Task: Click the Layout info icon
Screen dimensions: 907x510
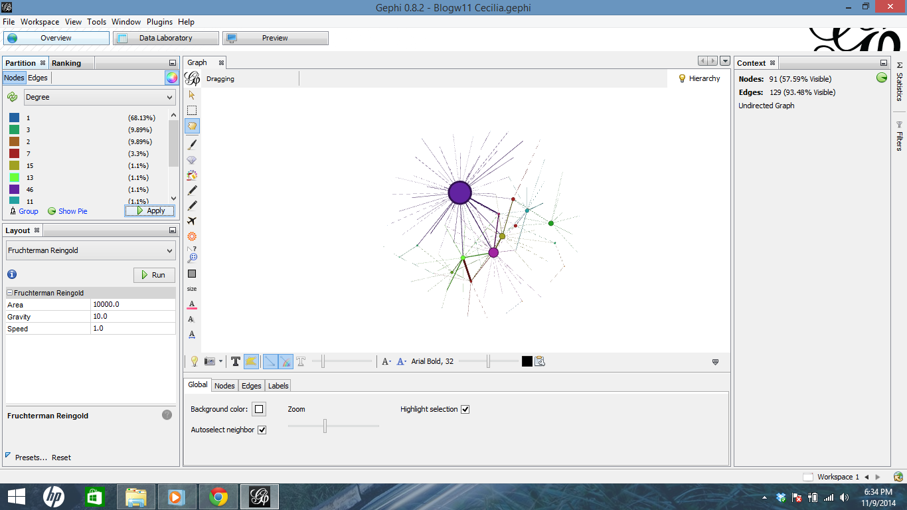Action: [x=12, y=274]
